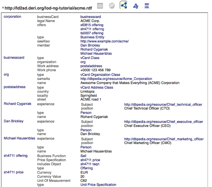Follow the dbpedia Acme_Corporation sameAs link
Screen dimensions: 212x187
click(x=116, y=79)
